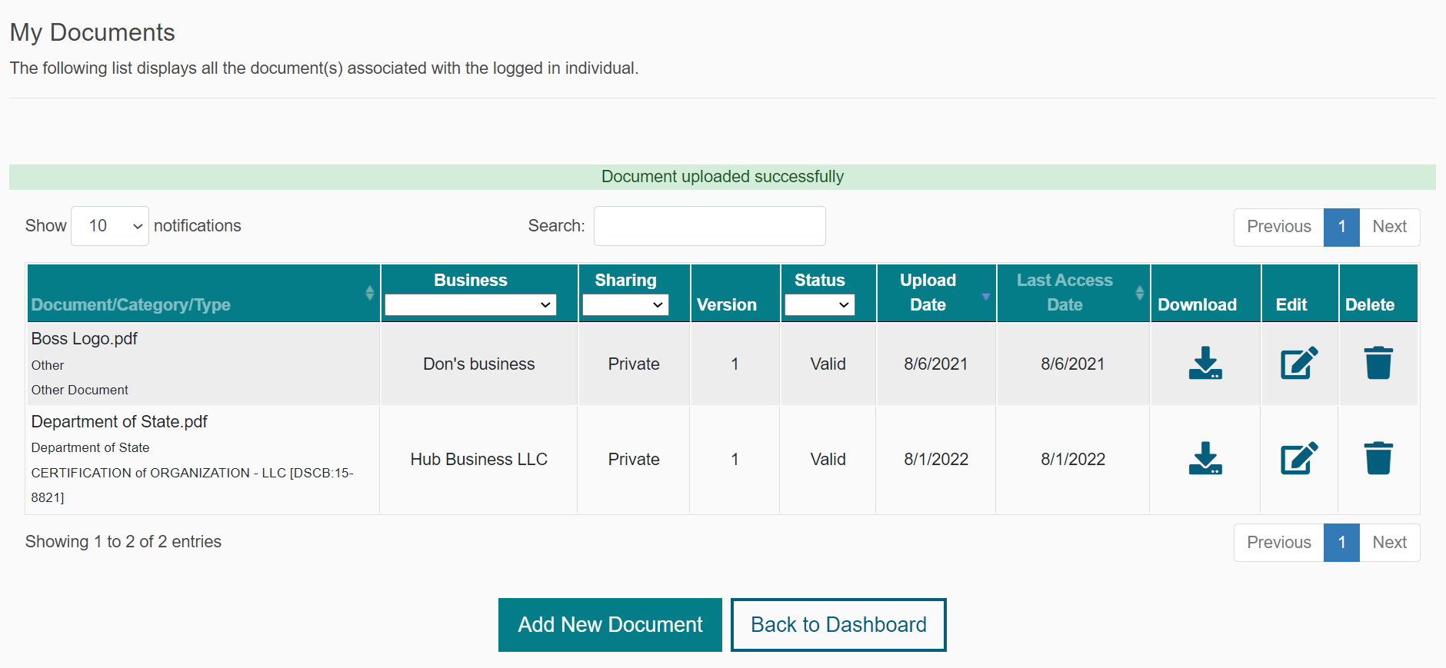Image resolution: width=1446 pixels, height=668 pixels.
Task: Click the Department of State.pdf file name
Action: point(119,422)
